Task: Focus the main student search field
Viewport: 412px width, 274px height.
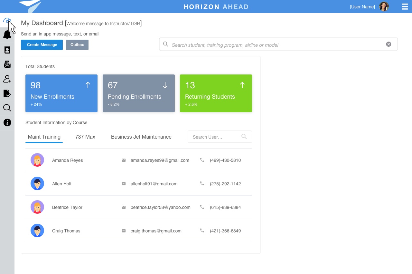Action: point(278,44)
